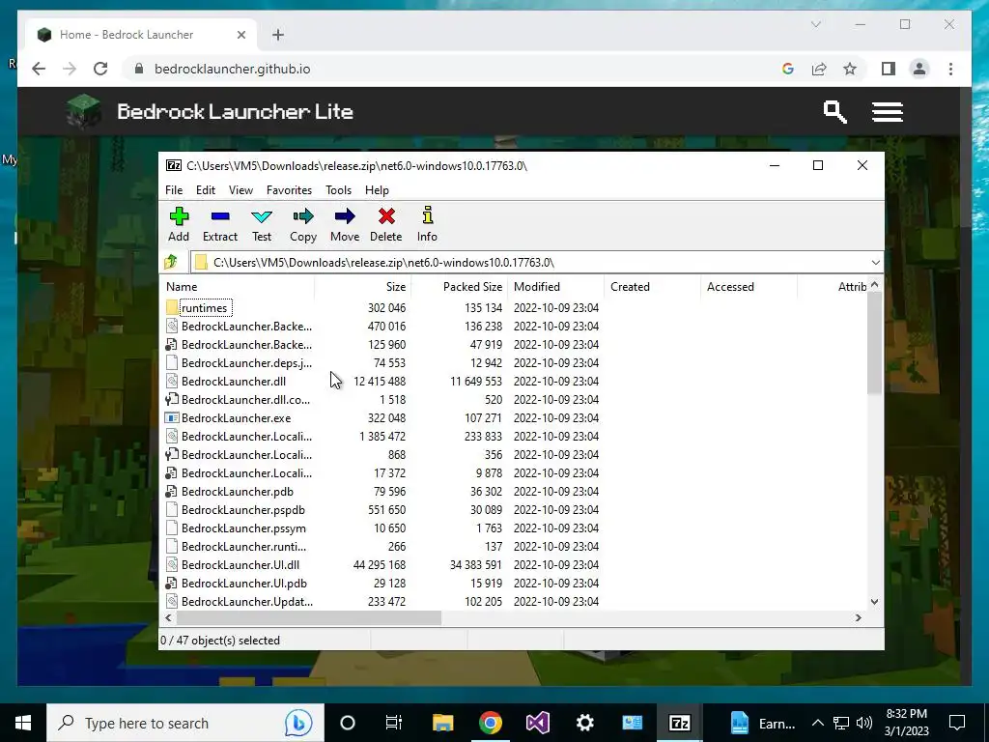Click the horizontal scrollbar right arrow
The width and height of the screenshot is (989, 742).
[859, 617]
